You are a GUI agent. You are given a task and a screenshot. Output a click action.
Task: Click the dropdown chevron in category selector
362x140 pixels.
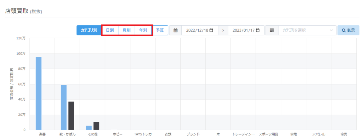[332, 30]
